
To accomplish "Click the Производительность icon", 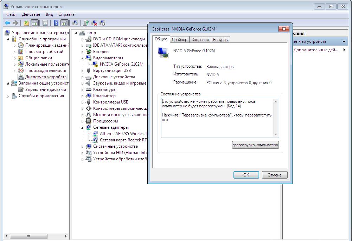I will pyautogui.click(x=21, y=70).
